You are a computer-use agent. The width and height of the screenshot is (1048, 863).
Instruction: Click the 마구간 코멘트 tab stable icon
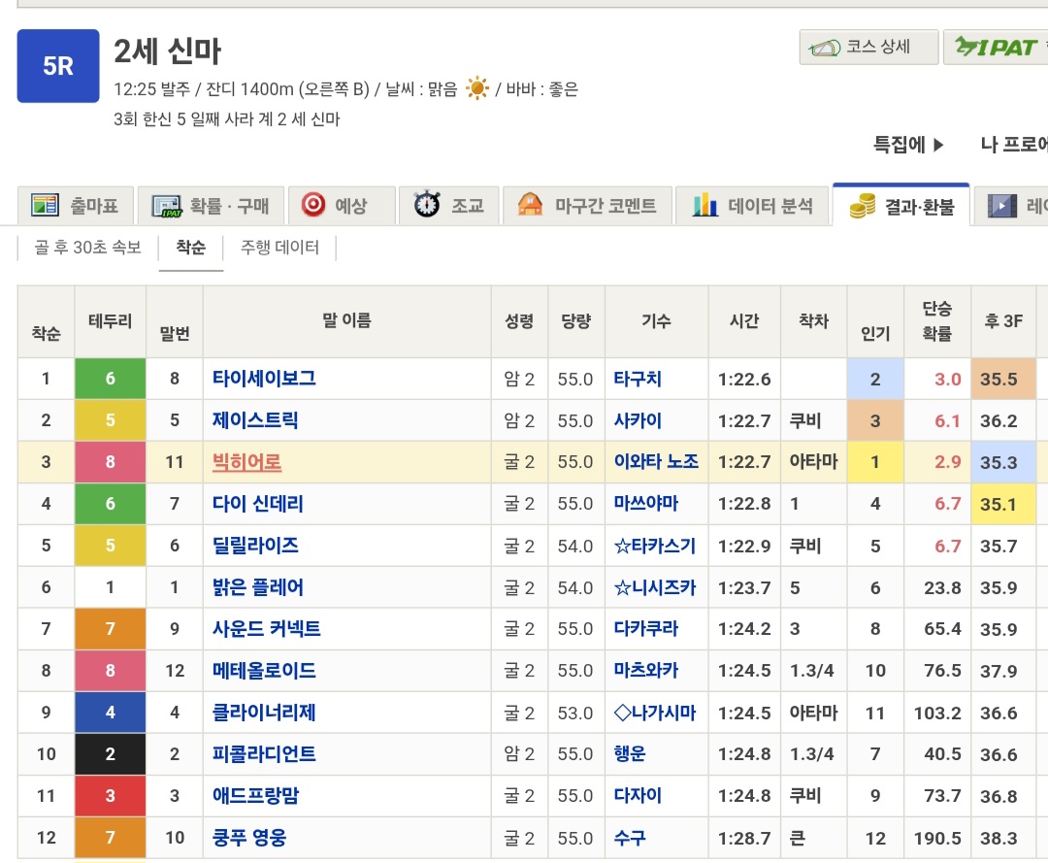(x=531, y=205)
